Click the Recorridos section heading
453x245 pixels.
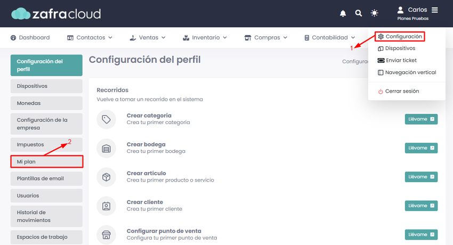tap(112, 90)
